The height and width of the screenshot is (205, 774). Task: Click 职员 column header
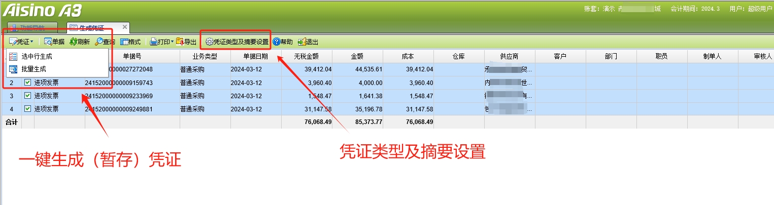tap(662, 56)
